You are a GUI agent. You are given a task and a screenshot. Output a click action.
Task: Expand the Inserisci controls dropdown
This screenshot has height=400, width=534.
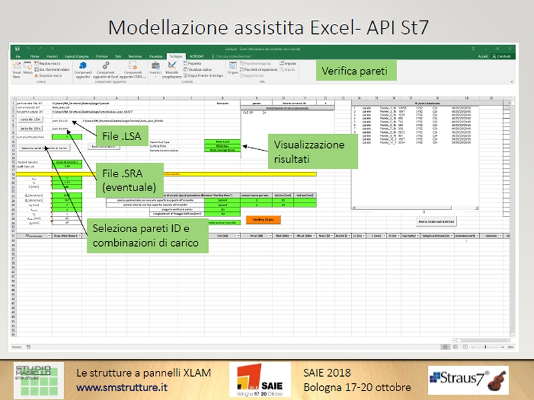point(156,71)
